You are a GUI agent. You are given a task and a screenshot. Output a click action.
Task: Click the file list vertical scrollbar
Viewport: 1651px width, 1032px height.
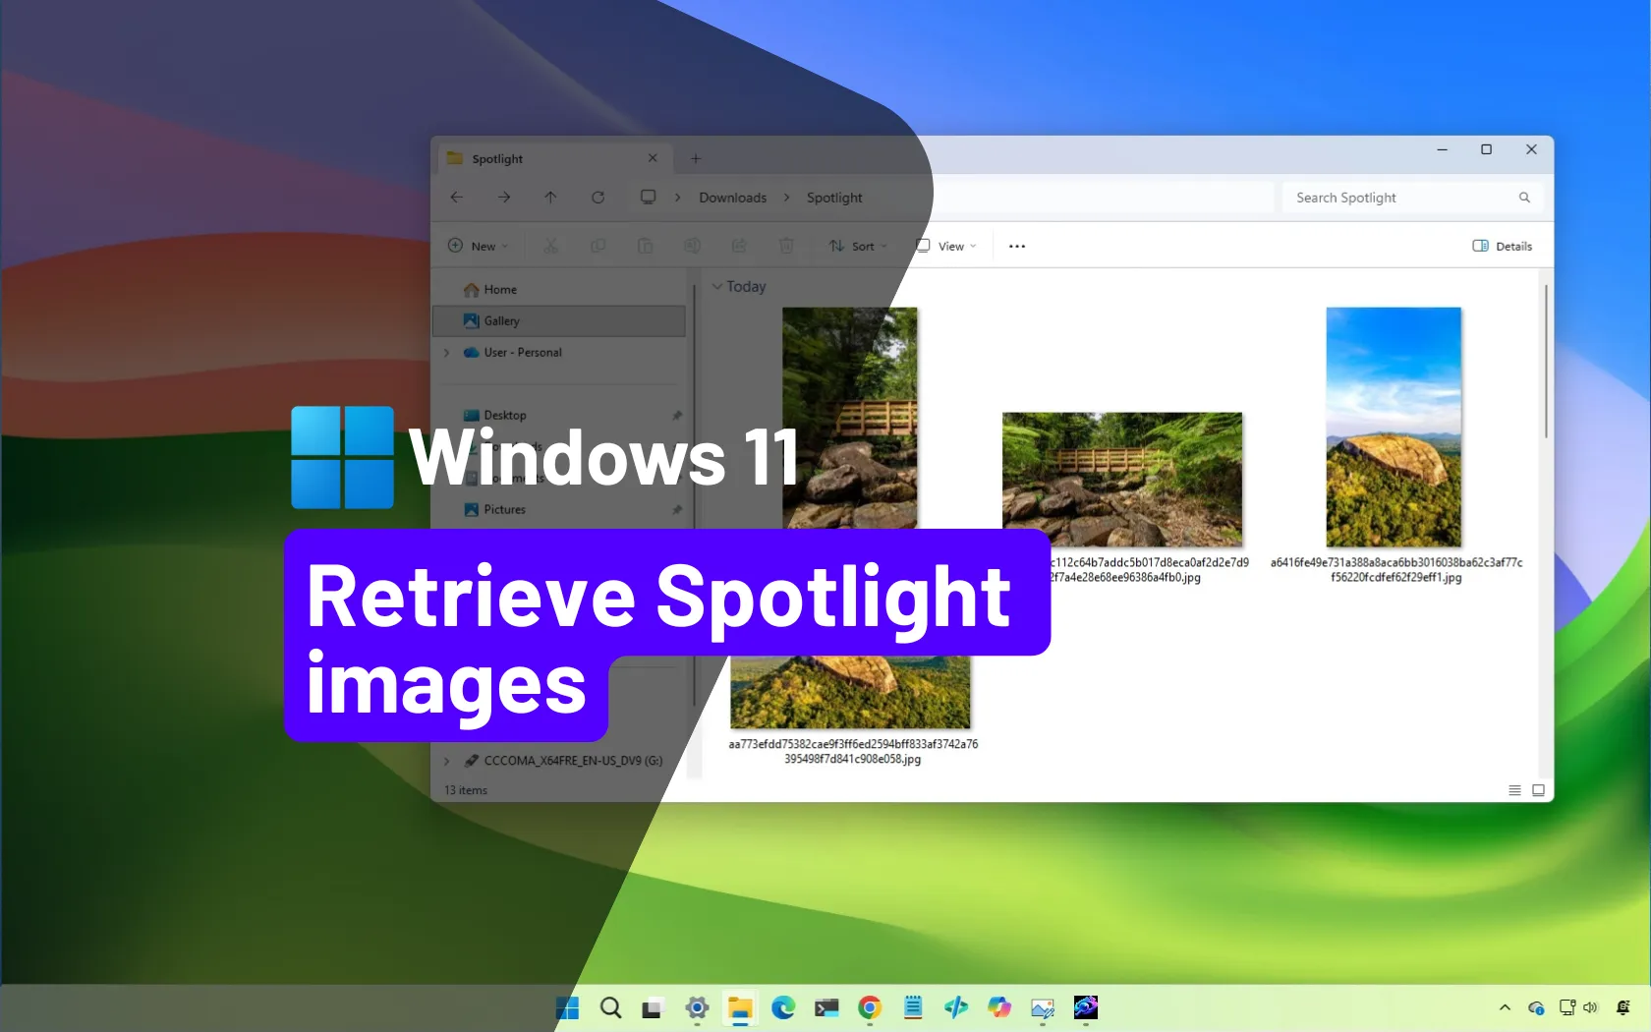click(x=1546, y=362)
